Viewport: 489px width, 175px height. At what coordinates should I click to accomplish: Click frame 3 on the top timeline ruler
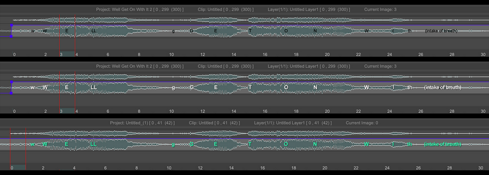(61, 54)
